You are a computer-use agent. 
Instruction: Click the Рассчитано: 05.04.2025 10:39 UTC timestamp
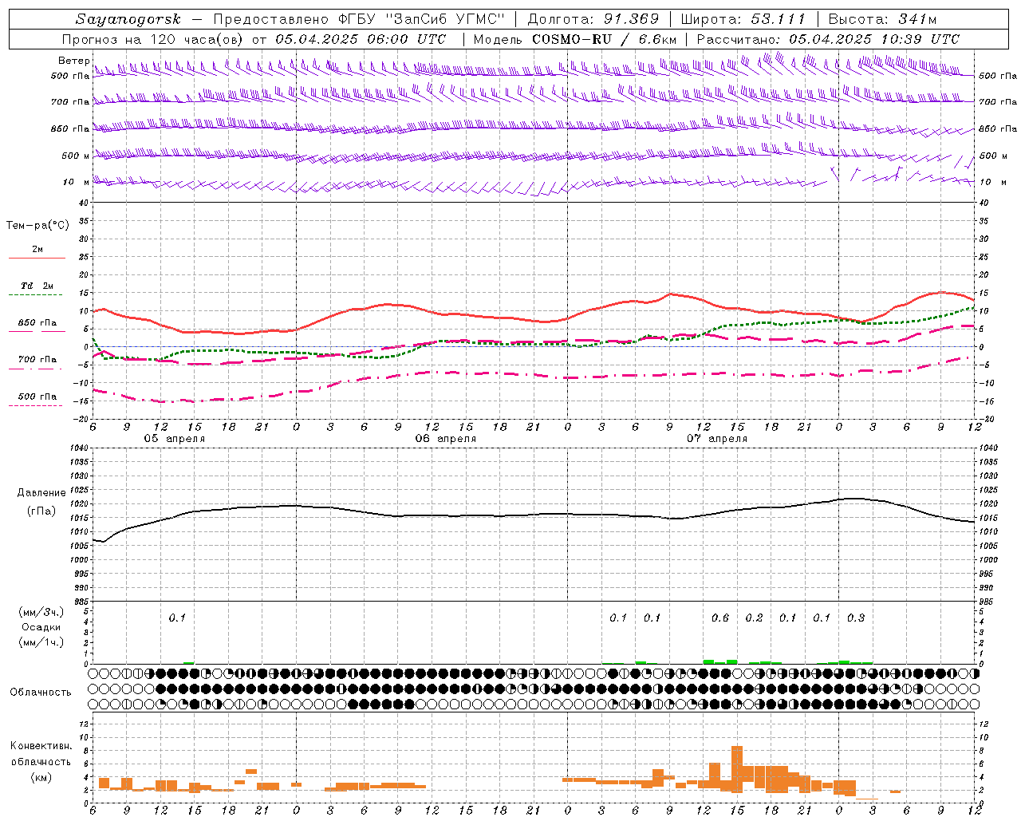pos(828,39)
